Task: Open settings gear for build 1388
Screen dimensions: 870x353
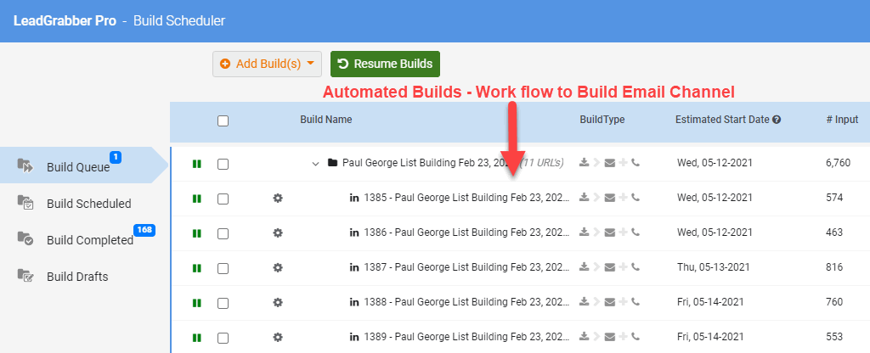Action: click(x=278, y=303)
